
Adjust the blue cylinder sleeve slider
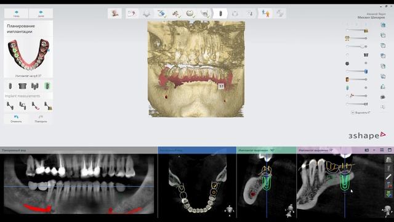[357, 72]
